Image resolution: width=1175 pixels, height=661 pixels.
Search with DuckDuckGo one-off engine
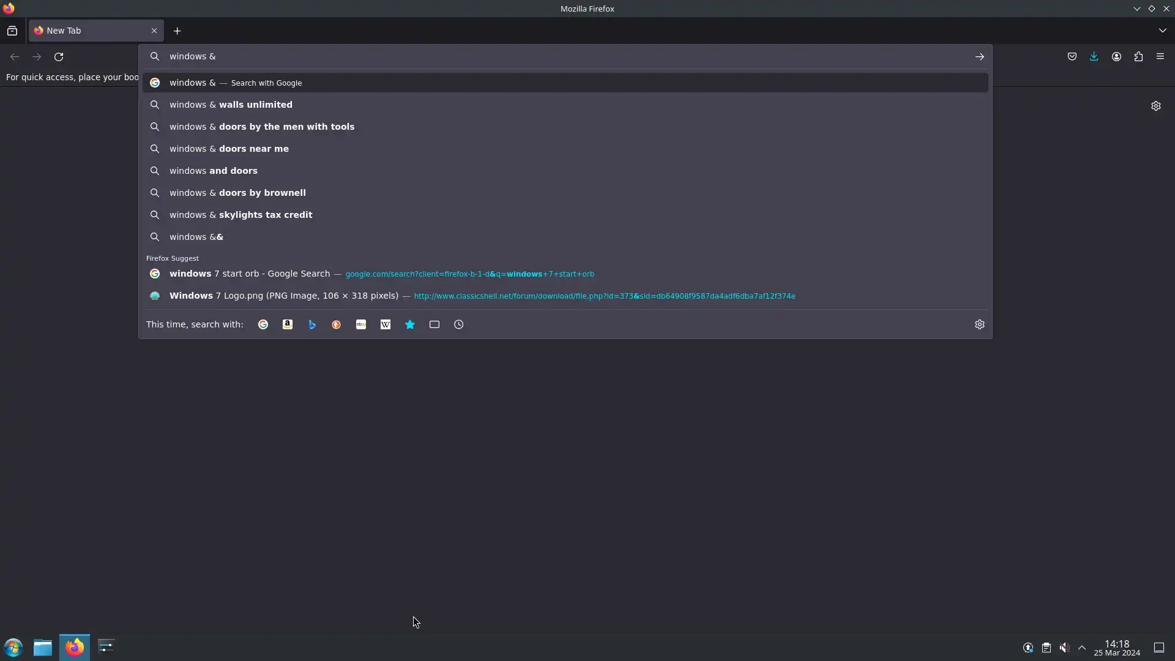pyautogui.click(x=336, y=324)
